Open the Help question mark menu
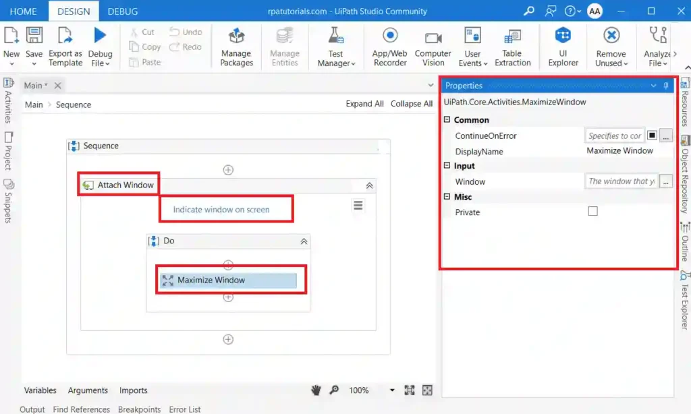This screenshot has height=414, width=691. pyautogui.click(x=572, y=11)
